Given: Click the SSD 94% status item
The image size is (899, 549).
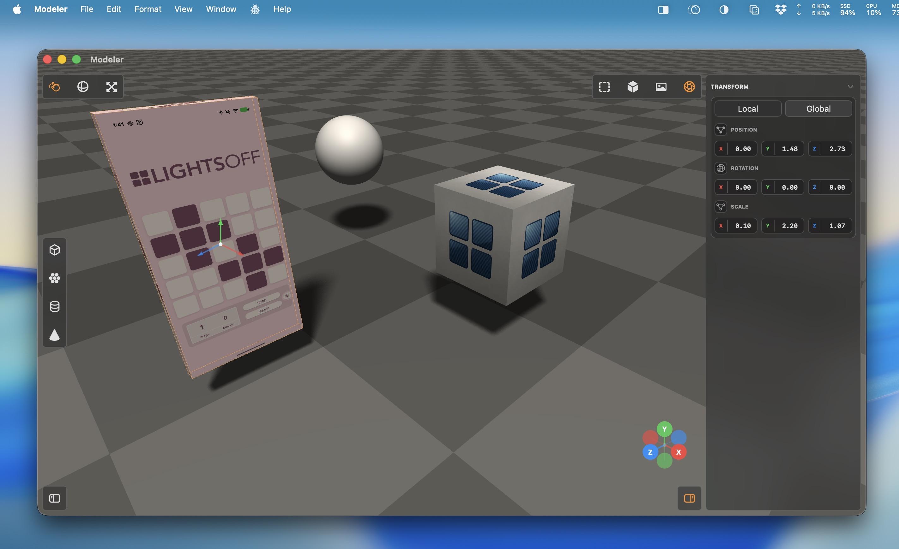Looking at the screenshot, I should coord(847,10).
